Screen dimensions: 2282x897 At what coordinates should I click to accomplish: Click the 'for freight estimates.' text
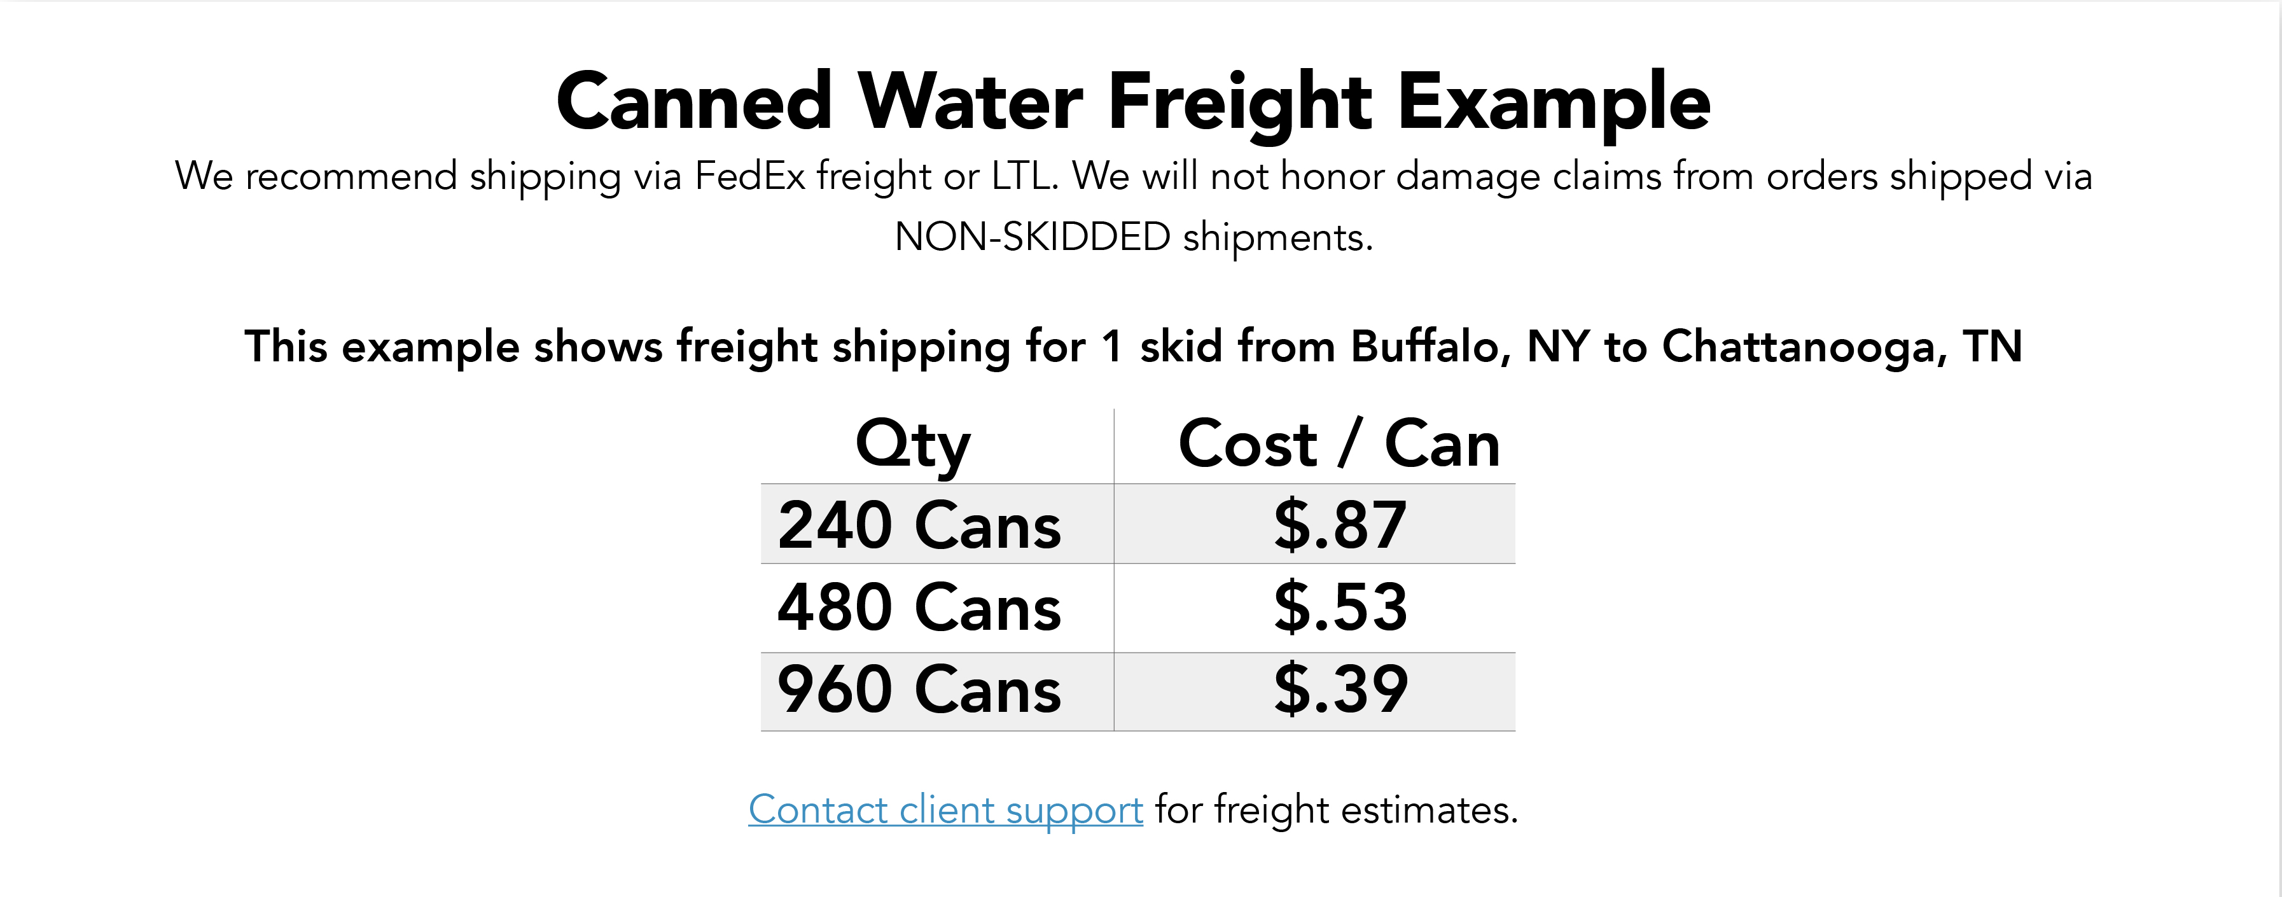[1336, 809]
